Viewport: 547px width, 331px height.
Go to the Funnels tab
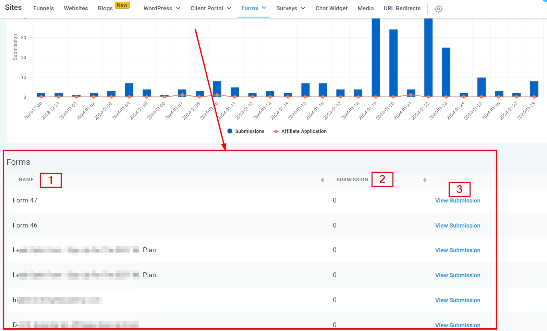pyautogui.click(x=44, y=8)
